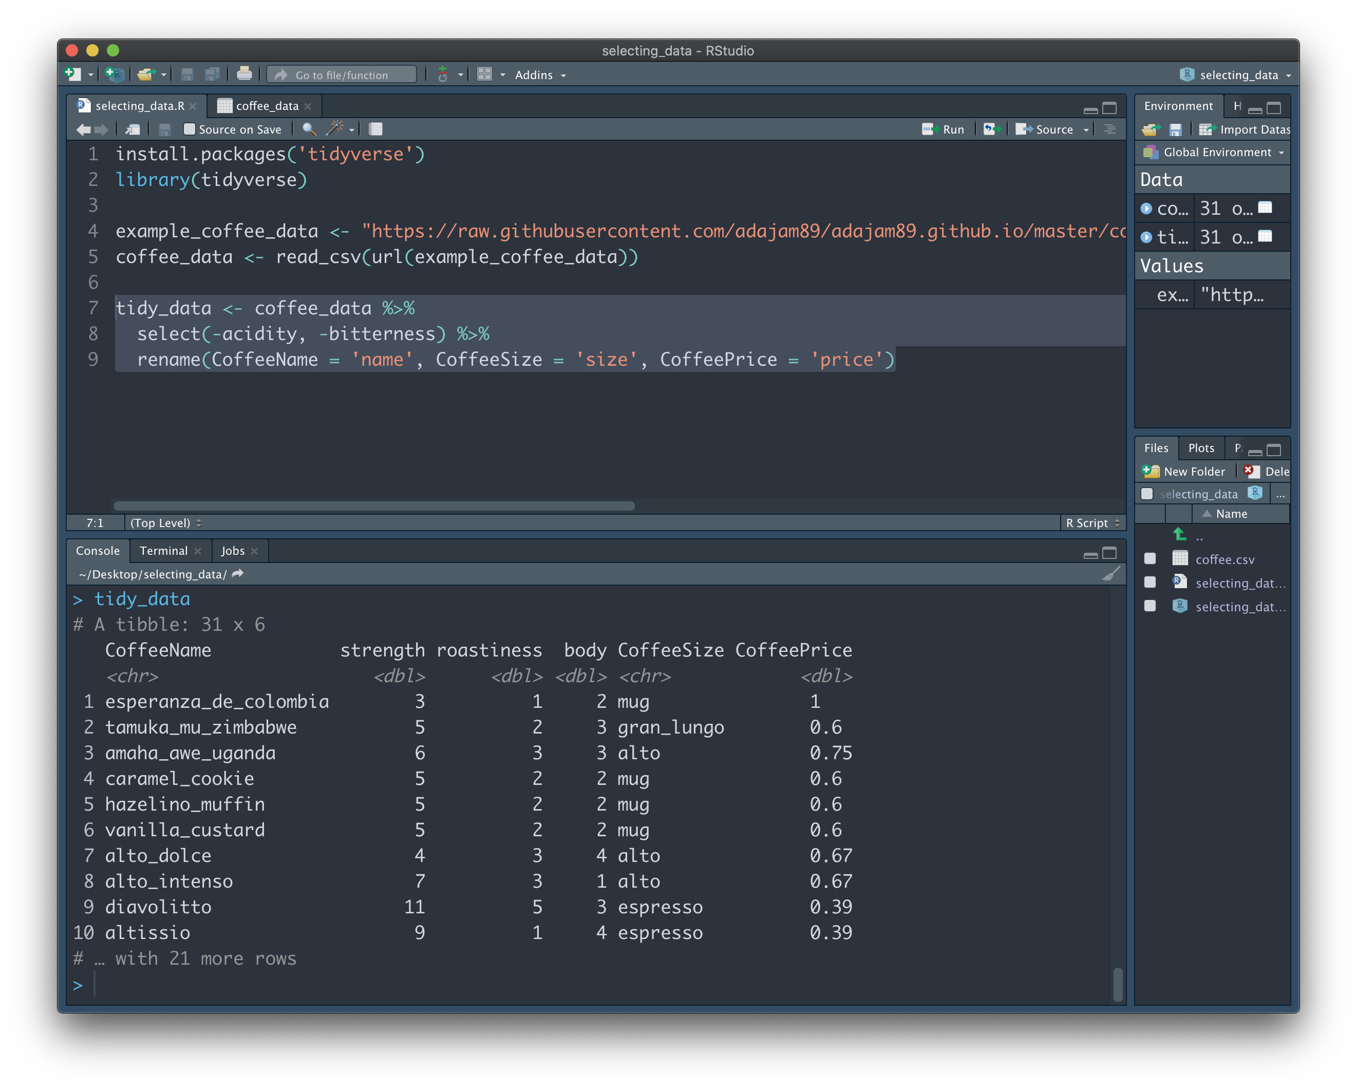Click the ... browse folder button in Files

coord(1280,495)
